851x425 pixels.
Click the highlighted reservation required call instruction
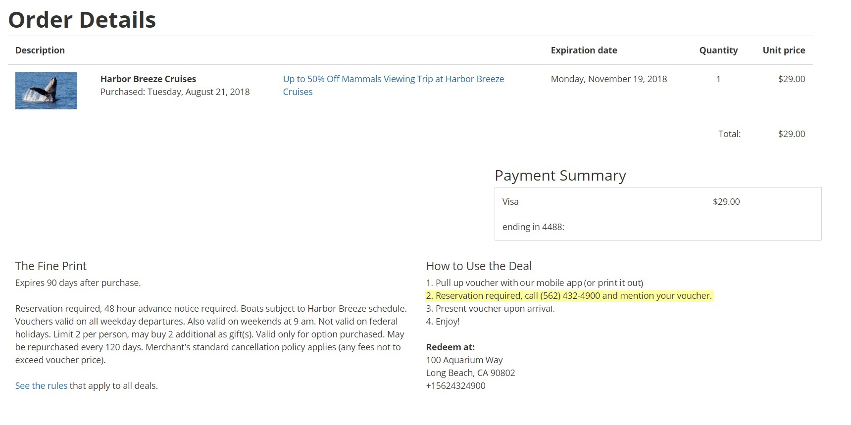click(x=569, y=295)
